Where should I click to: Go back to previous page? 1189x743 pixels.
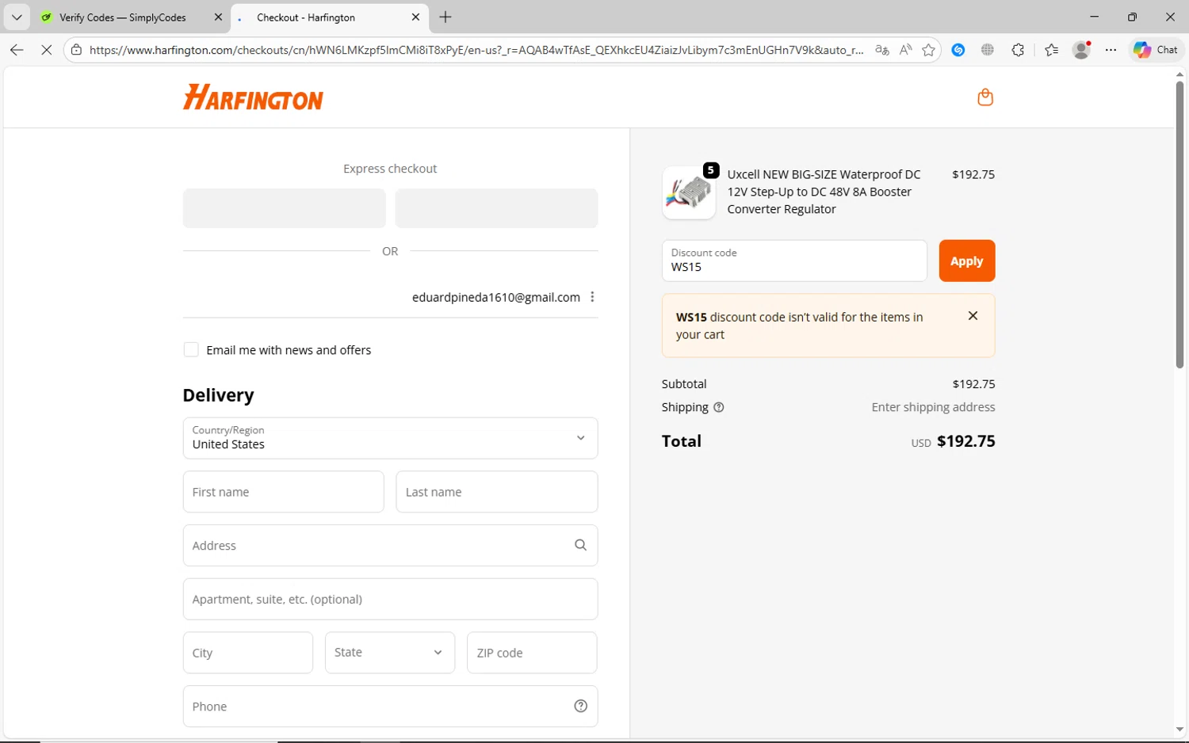click(x=17, y=50)
